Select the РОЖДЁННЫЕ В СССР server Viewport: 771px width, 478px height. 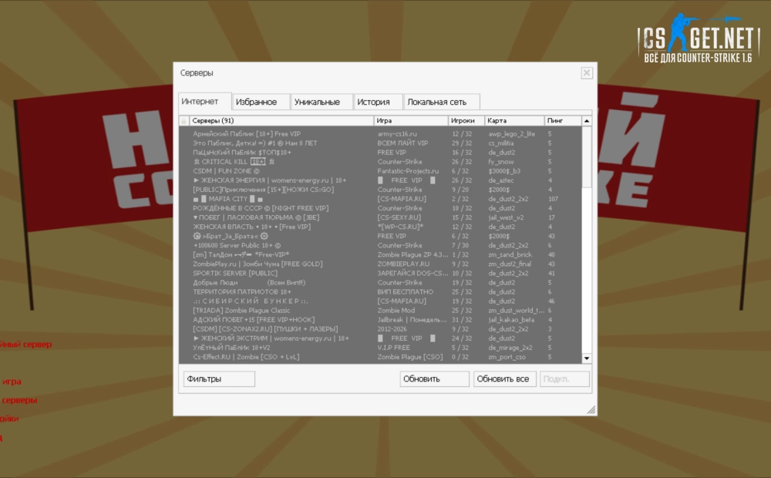pyautogui.click(x=381, y=208)
